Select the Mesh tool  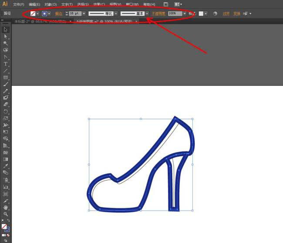(5, 152)
